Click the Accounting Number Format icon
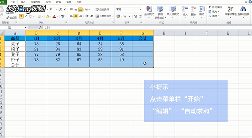This screenshot has width=252, height=138. 118,16
